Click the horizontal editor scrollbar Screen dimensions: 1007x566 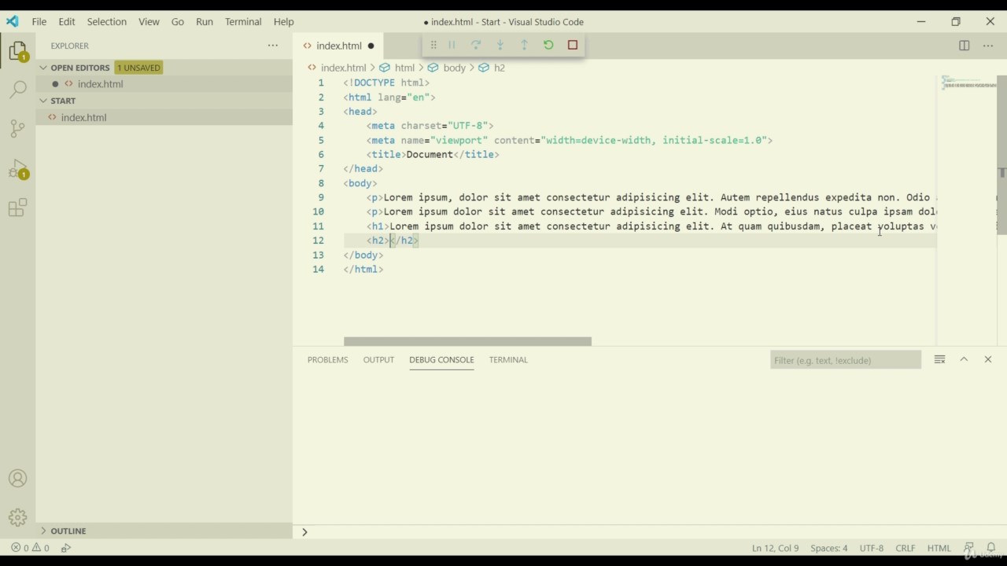(x=467, y=341)
